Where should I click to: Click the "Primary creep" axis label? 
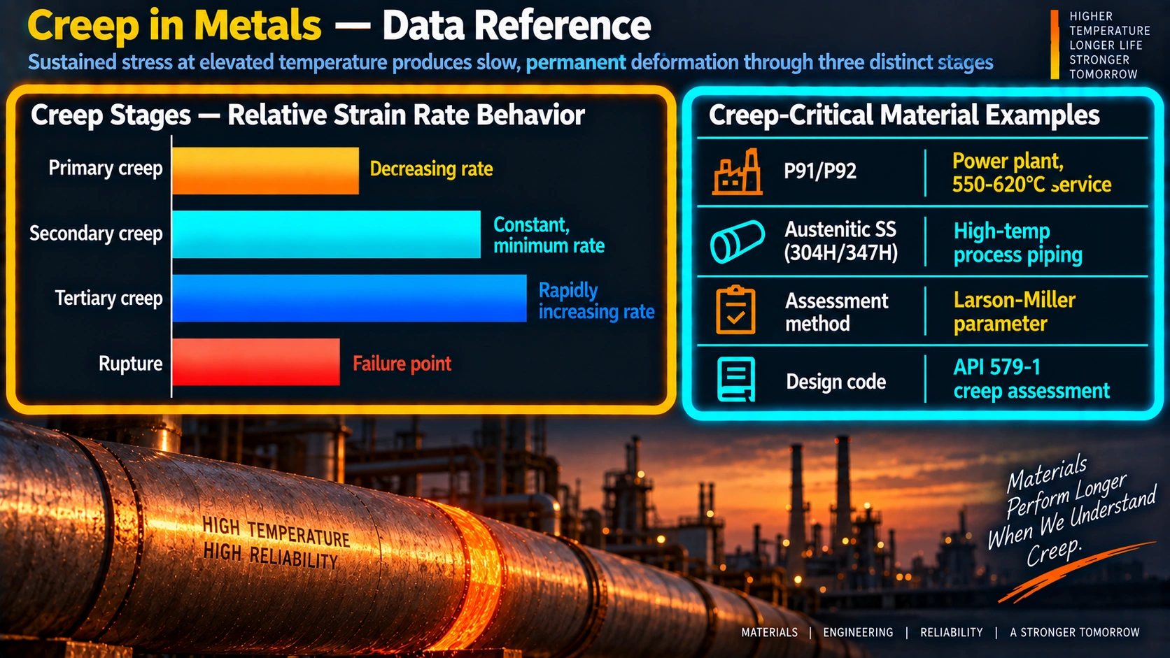click(106, 169)
